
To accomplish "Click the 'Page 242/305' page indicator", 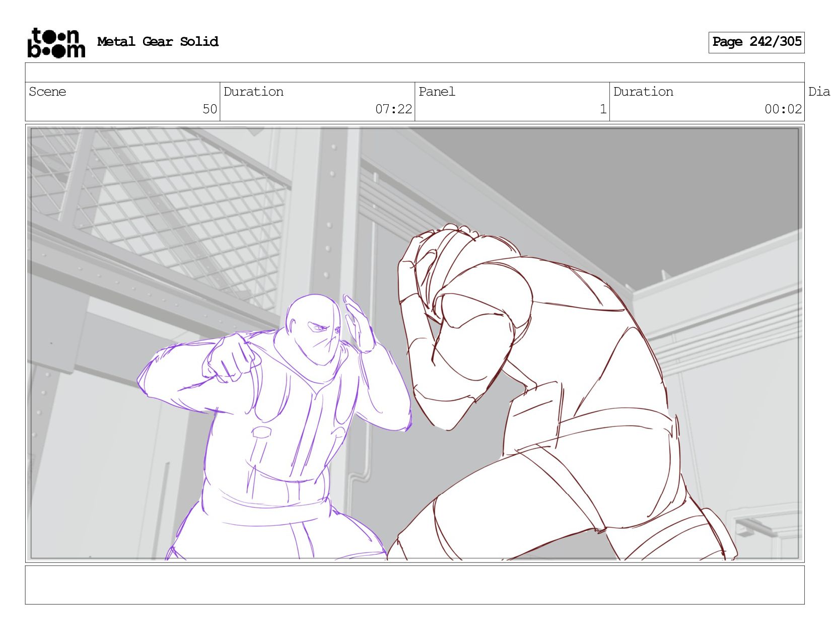I will point(756,42).
